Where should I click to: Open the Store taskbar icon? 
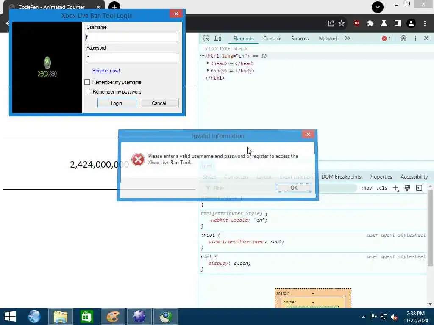click(x=86, y=317)
